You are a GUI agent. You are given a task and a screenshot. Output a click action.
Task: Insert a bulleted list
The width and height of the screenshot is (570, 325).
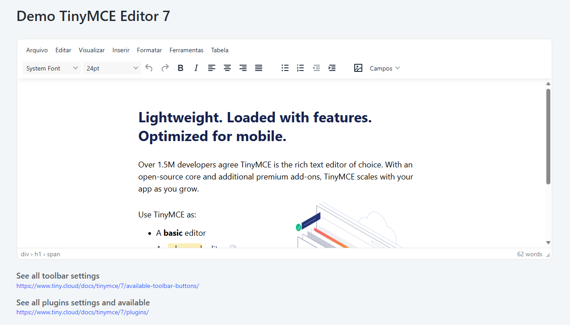click(285, 68)
